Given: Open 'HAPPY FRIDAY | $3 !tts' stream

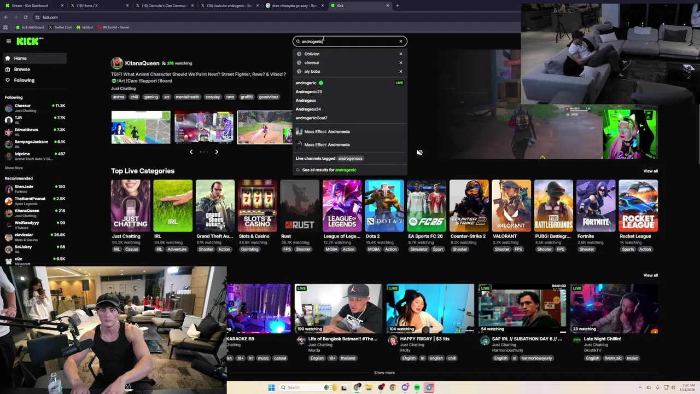Looking at the screenshot, I should tap(430, 309).
